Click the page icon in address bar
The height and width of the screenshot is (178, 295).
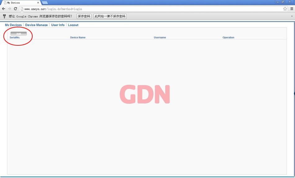click(x=22, y=9)
